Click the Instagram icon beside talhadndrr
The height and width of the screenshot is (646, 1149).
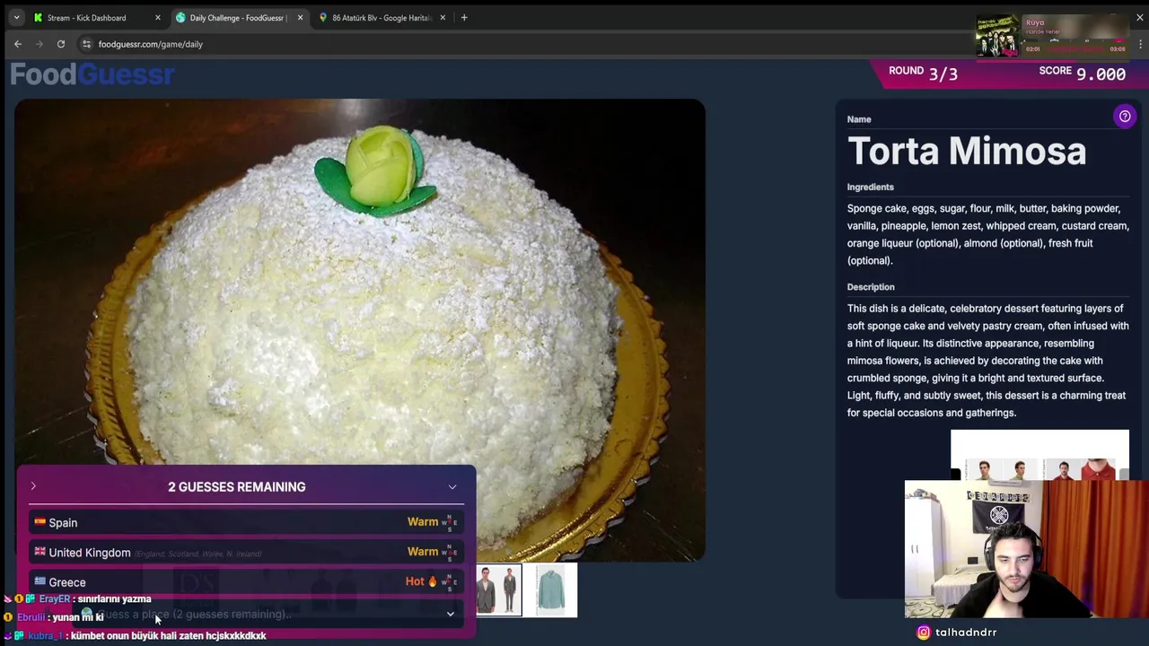(x=923, y=633)
